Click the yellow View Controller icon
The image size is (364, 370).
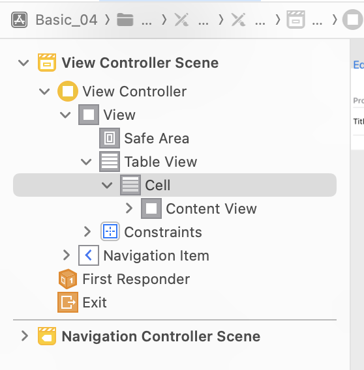click(68, 91)
